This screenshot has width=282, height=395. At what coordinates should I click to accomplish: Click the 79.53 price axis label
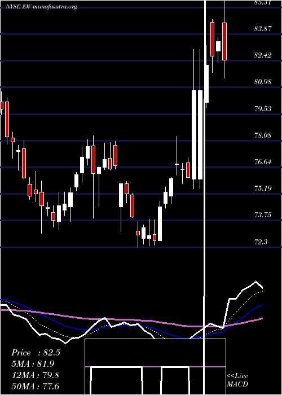point(263,108)
